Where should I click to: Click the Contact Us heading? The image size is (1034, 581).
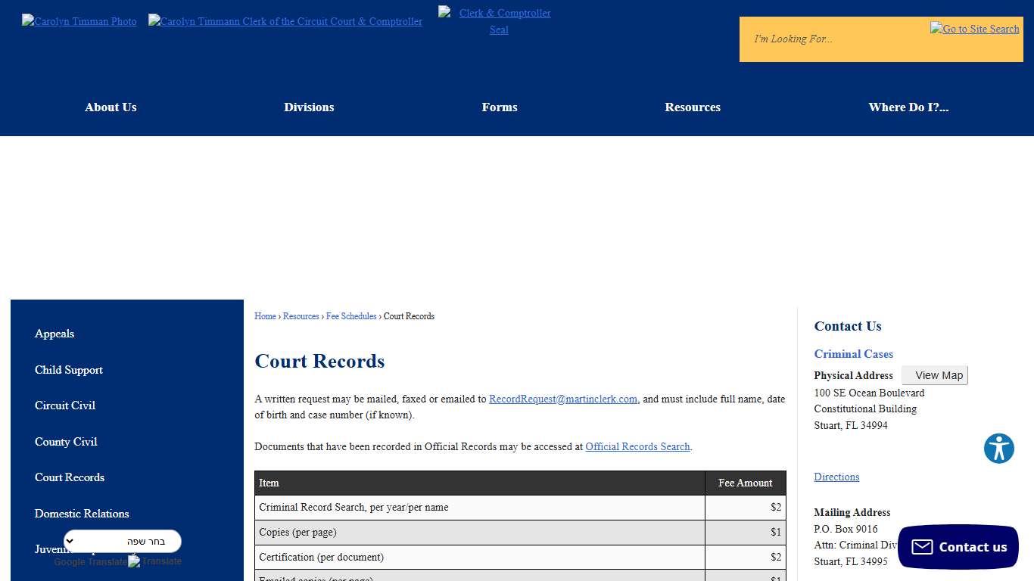848,326
